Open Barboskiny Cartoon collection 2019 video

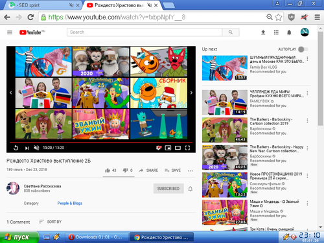click(225, 130)
